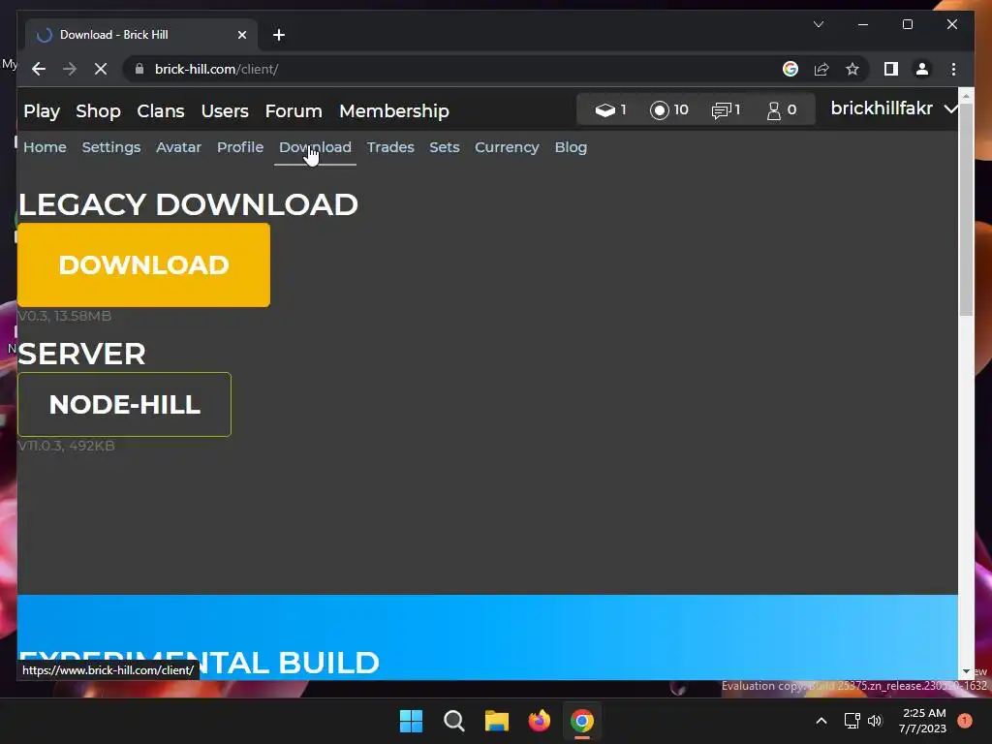Open Avatar sub-navigation link
The width and height of the screenshot is (992, 744).
[x=178, y=147]
